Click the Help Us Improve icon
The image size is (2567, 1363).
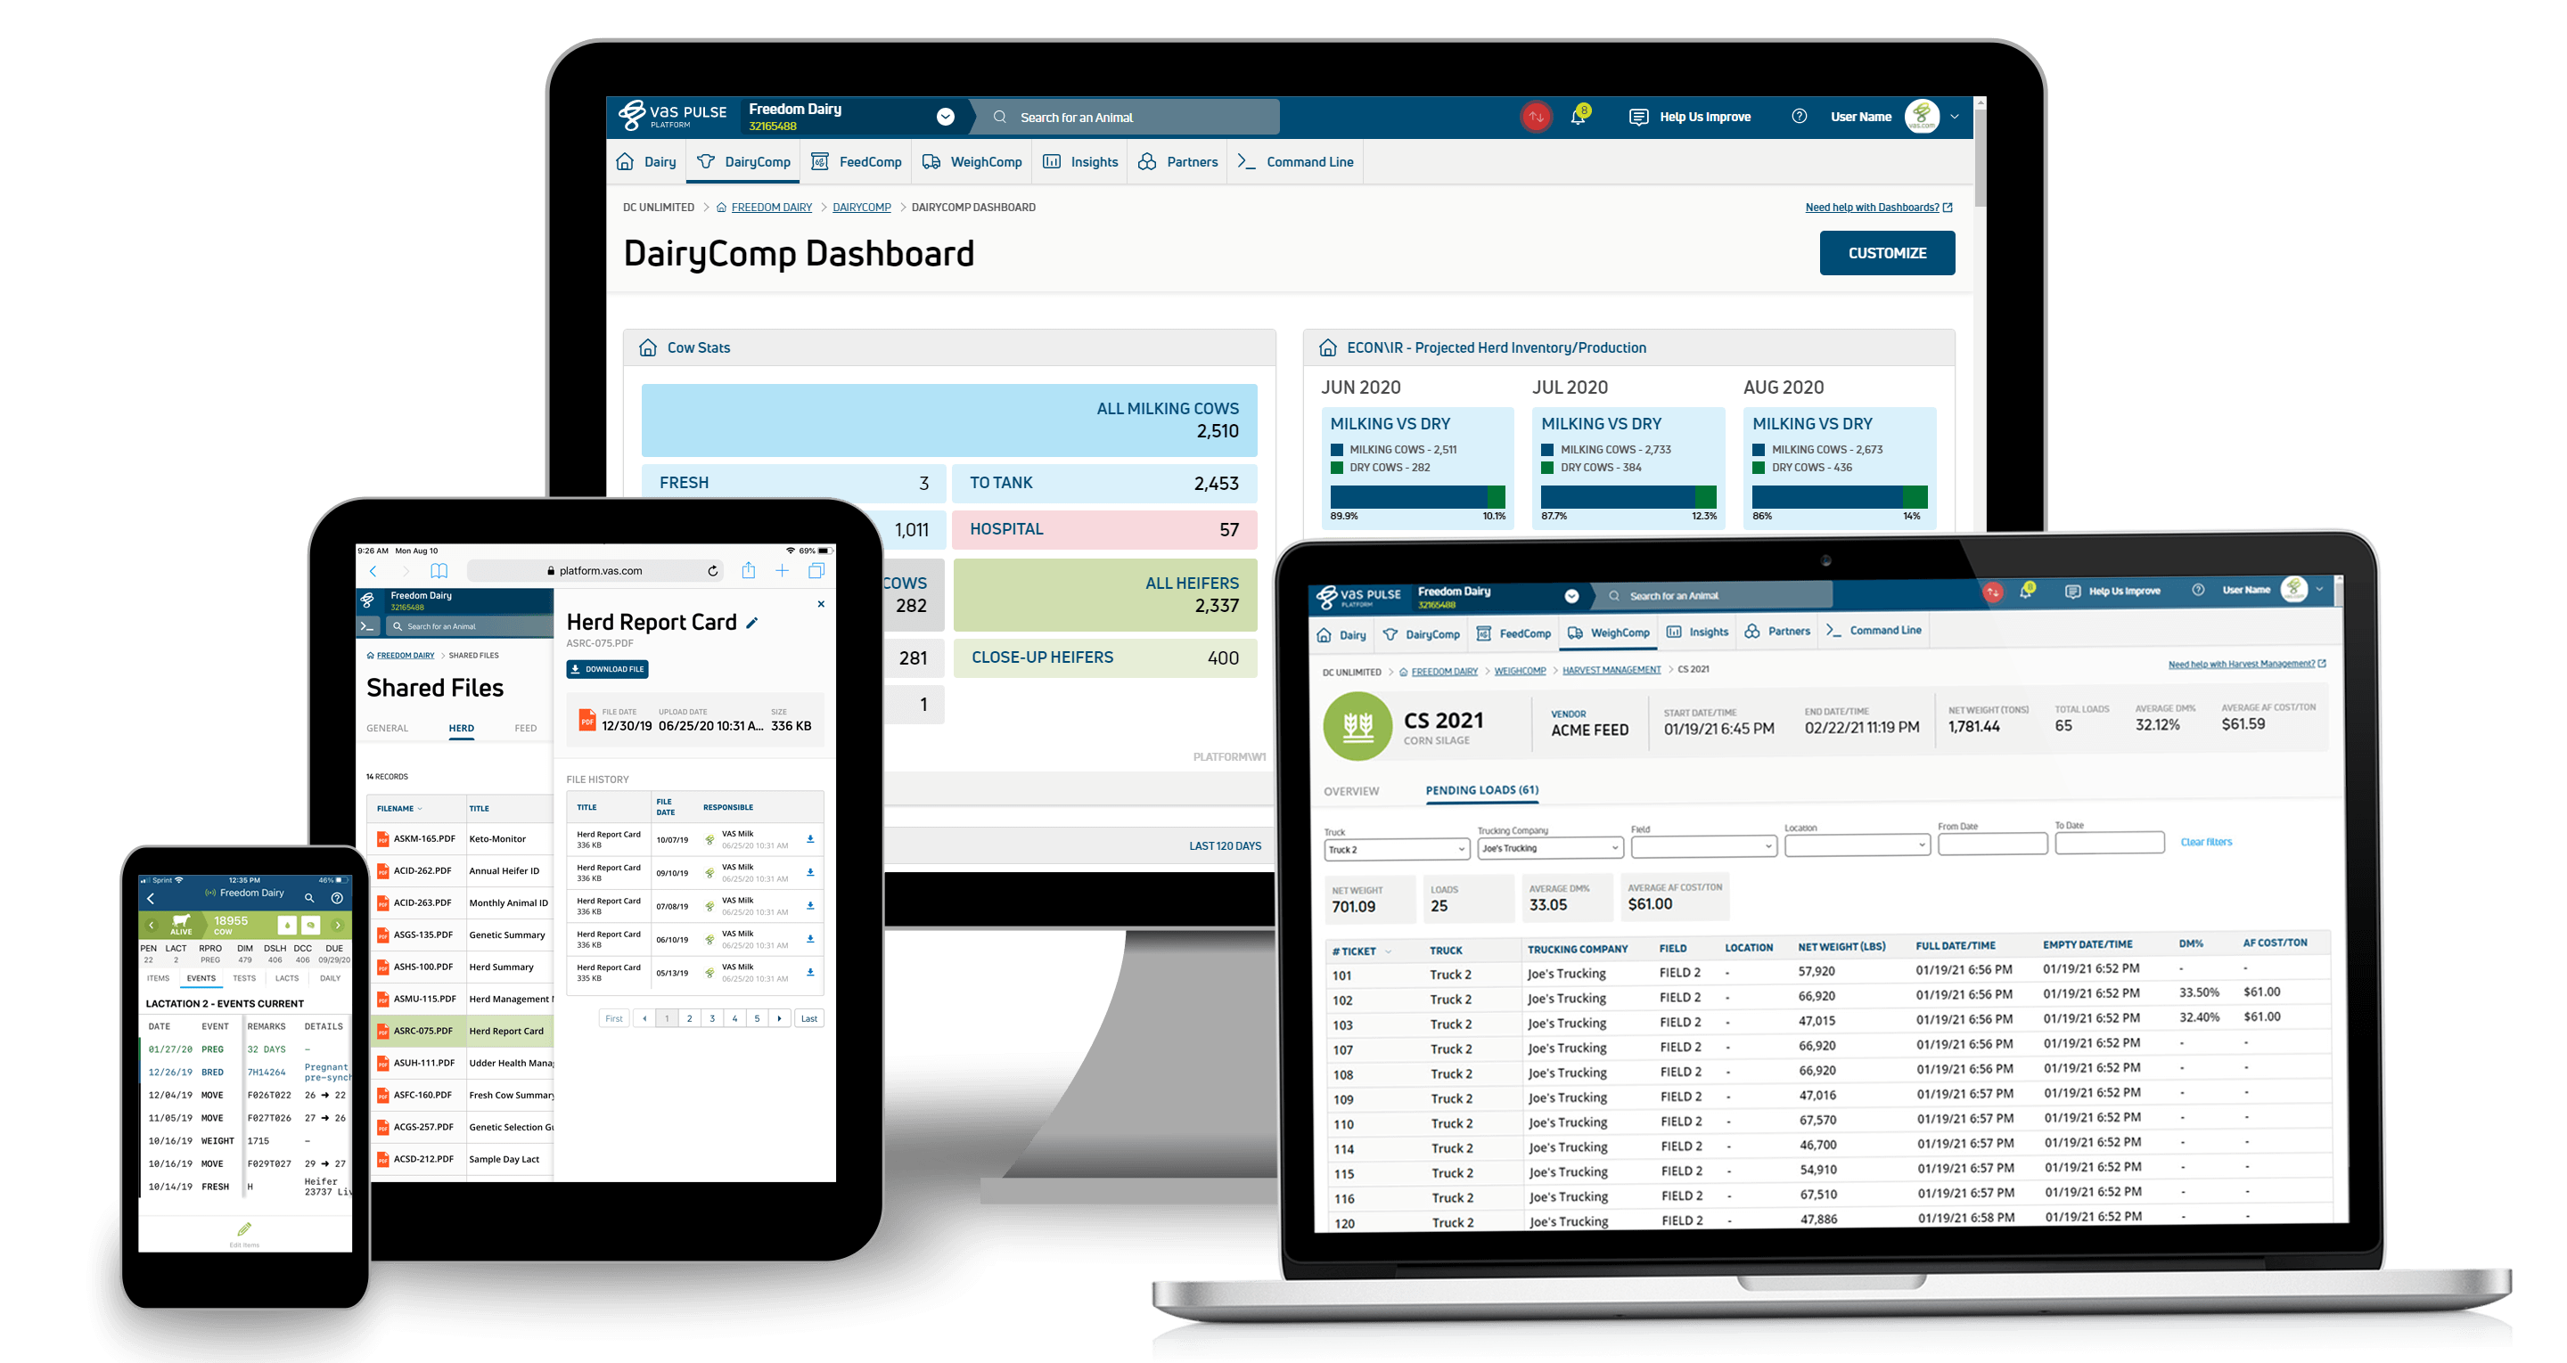tap(1633, 116)
